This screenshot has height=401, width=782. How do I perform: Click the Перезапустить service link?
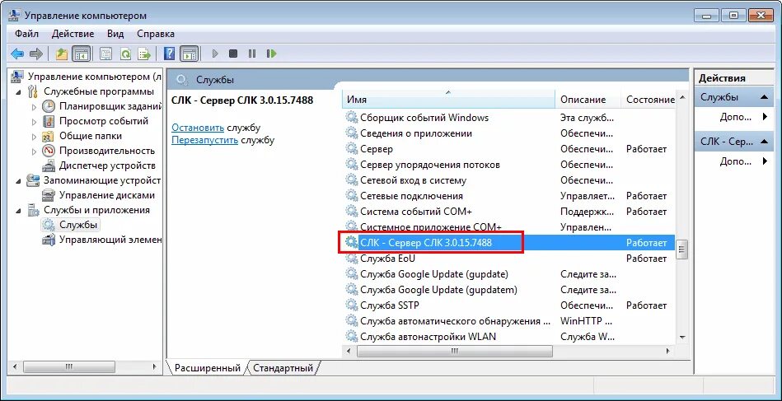click(205, 140)
